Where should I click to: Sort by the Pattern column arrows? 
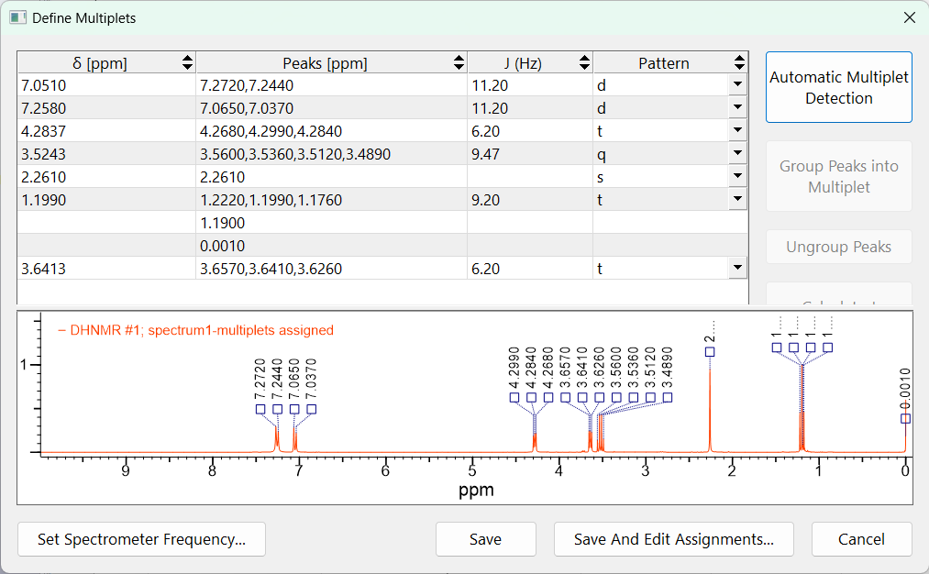click(x=739, y=63)
